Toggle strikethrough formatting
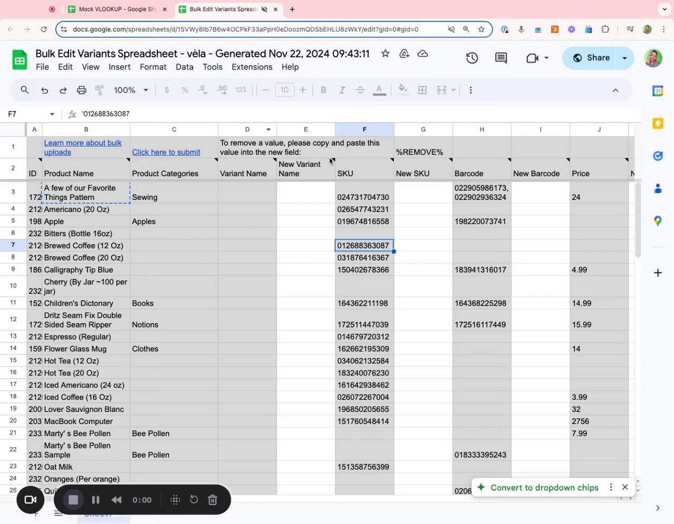Screen dimensions: 674x524 coord(360,90)
